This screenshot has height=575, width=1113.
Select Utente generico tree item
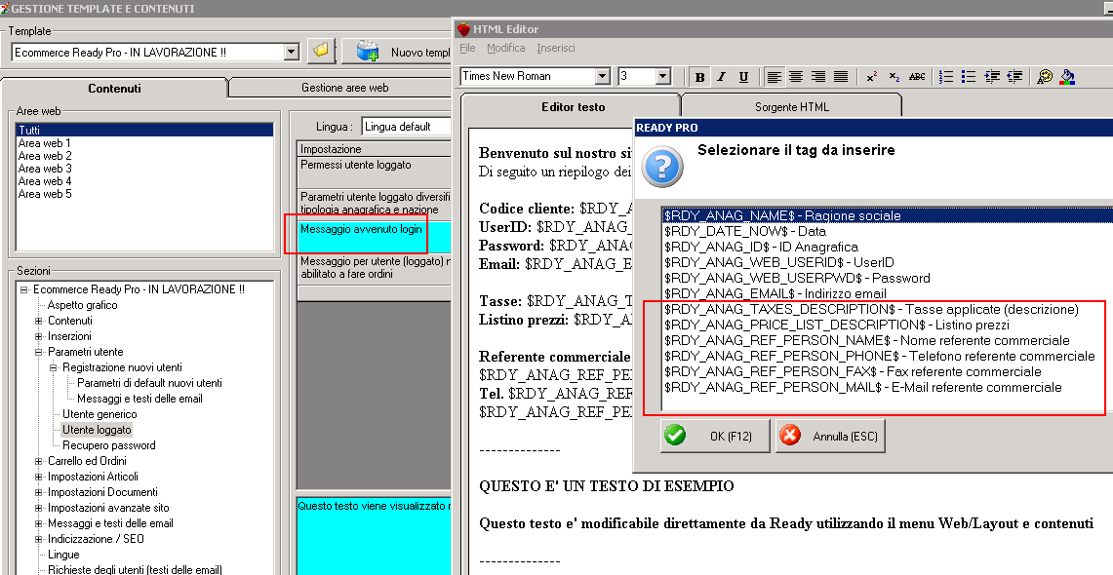click(x=99, y=414)
